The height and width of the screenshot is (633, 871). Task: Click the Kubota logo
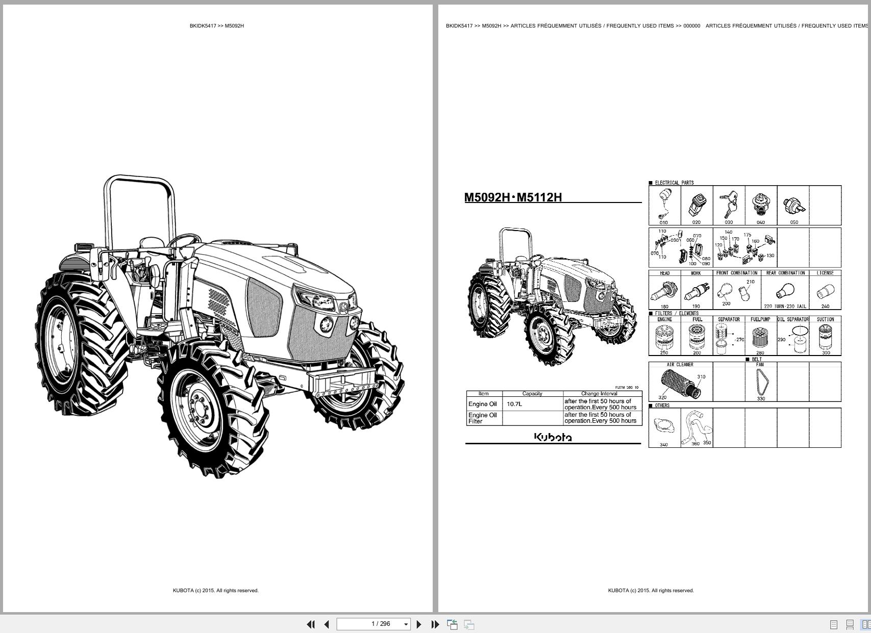pyautogui.click(x=553, y=436)
